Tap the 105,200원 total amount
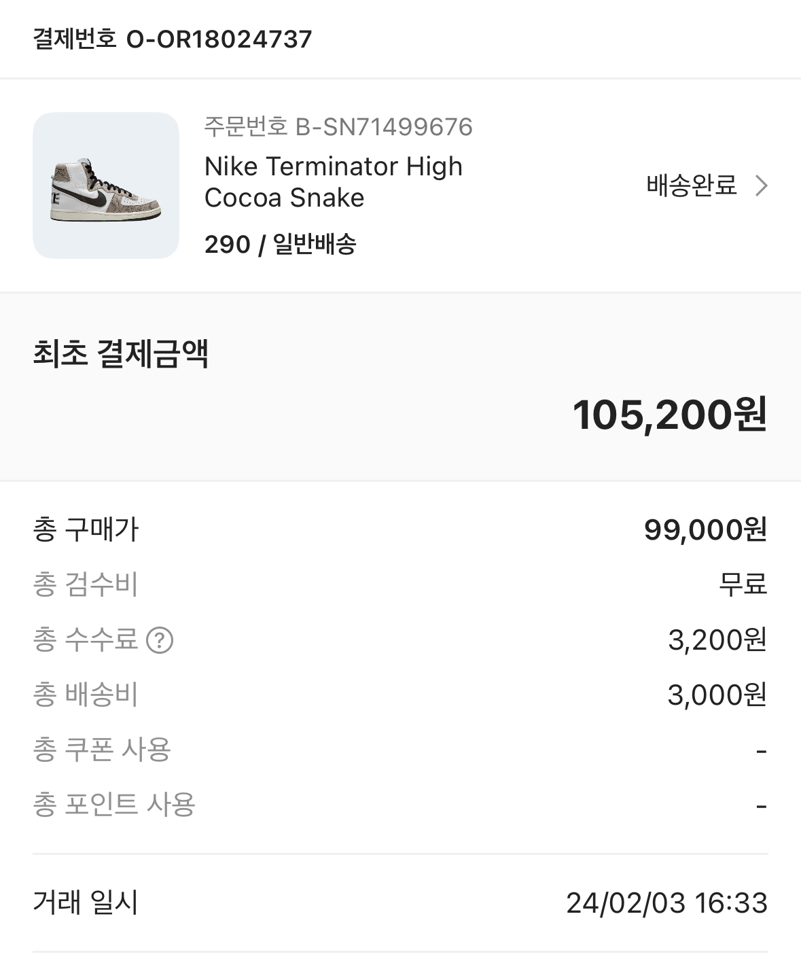 pyautogui.click(x=670, y=415)
